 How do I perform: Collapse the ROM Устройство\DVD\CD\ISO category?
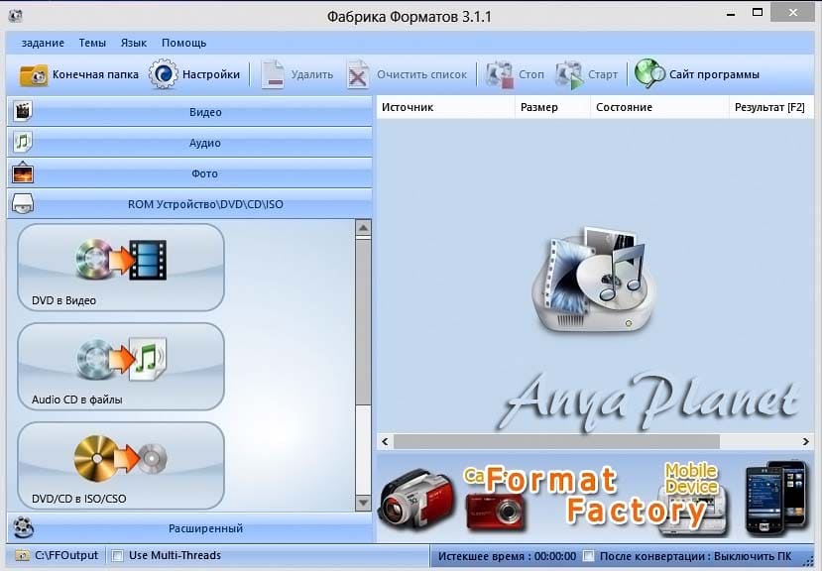click(189, 204)
